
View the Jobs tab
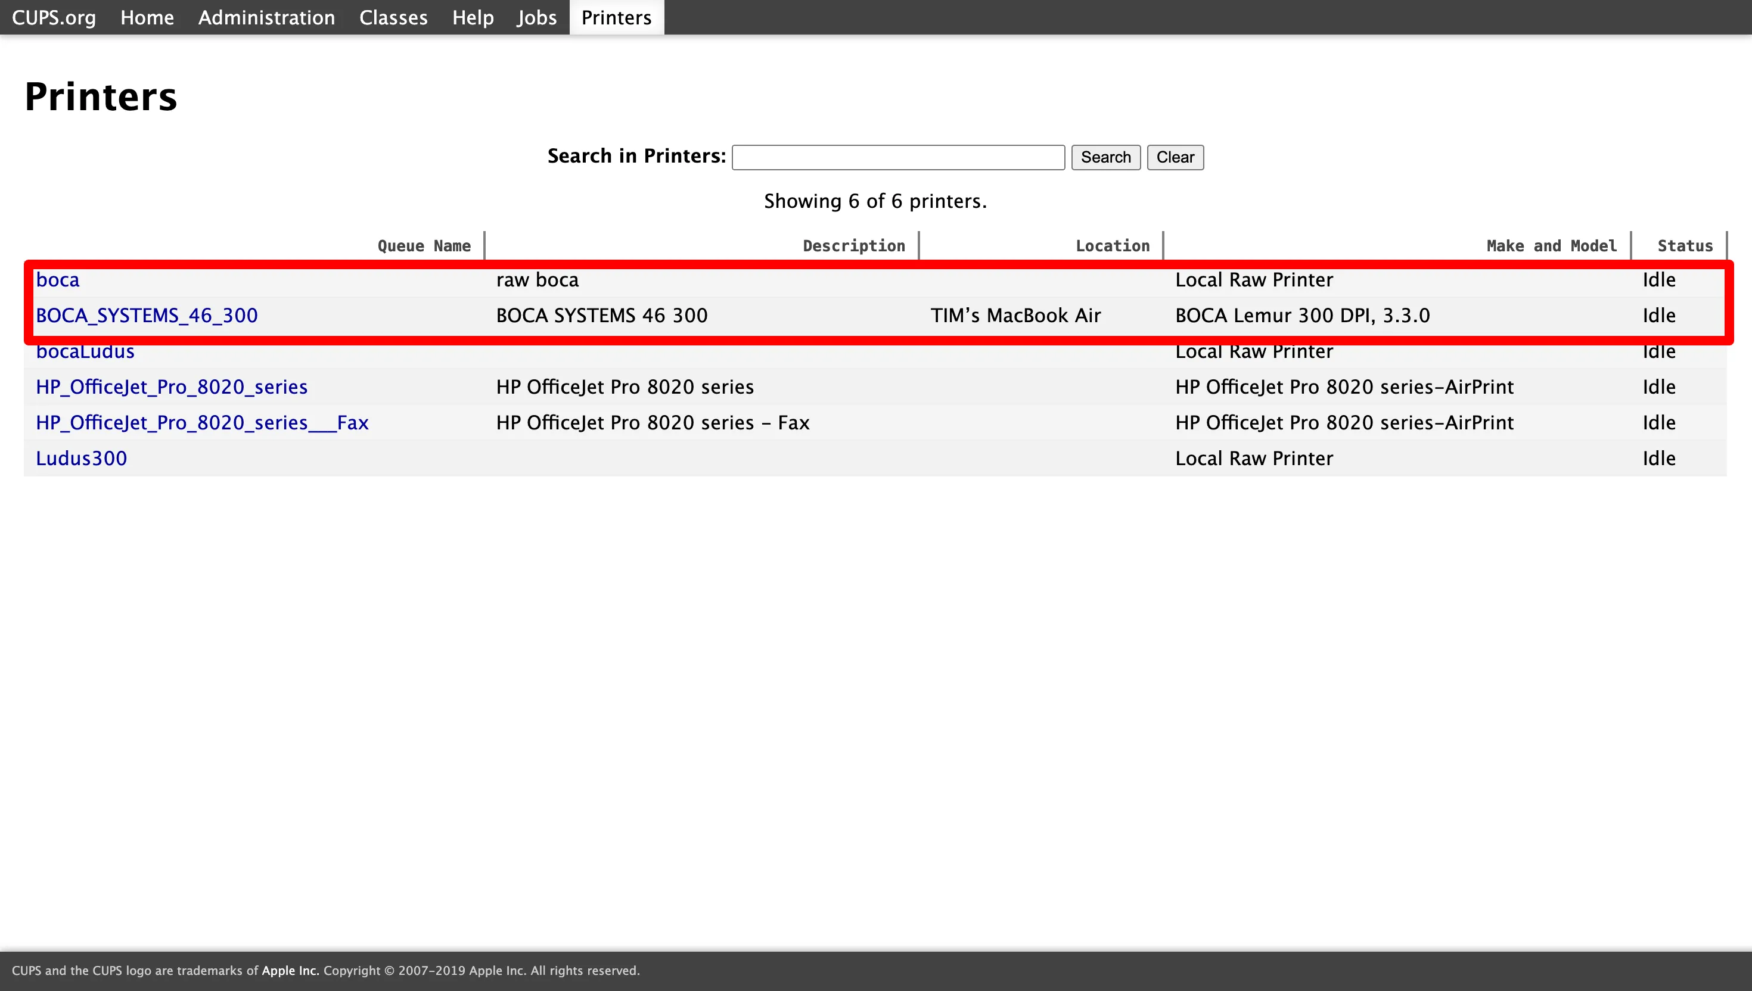[x=536, y=17]
